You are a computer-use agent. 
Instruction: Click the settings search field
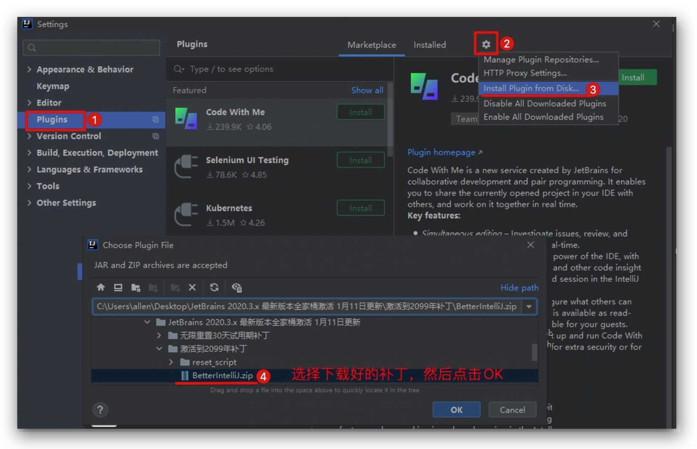pos(91,48)
